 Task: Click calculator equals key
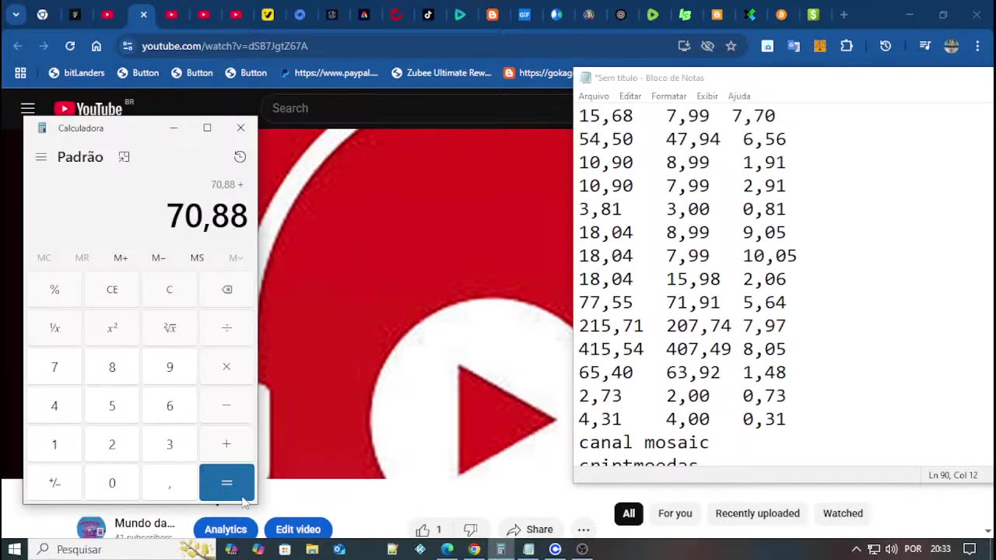coord(226,483)
